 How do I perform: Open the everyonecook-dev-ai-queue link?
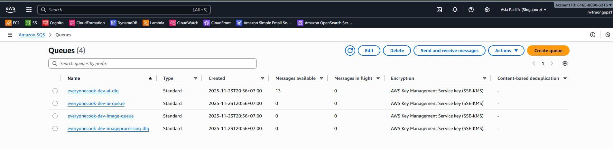(x=96, y=103)
